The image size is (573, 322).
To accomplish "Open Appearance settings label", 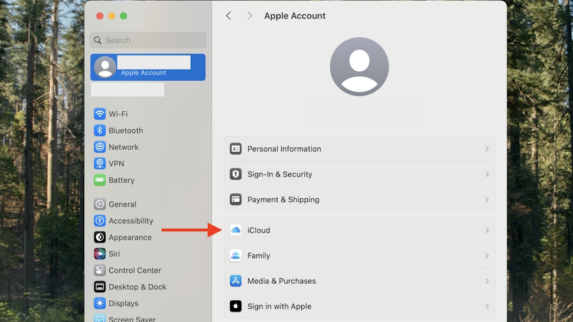I will click(130, 237).
